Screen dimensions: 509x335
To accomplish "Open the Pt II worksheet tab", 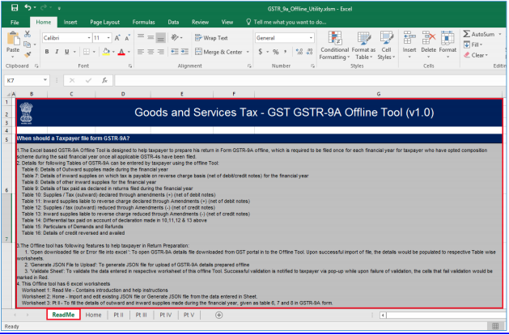I will tap(118, 315).
